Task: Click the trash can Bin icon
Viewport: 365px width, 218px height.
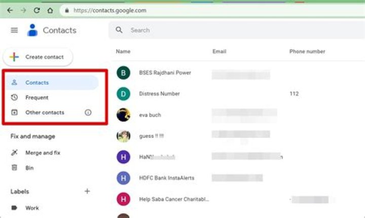Action: coord(14,167)
